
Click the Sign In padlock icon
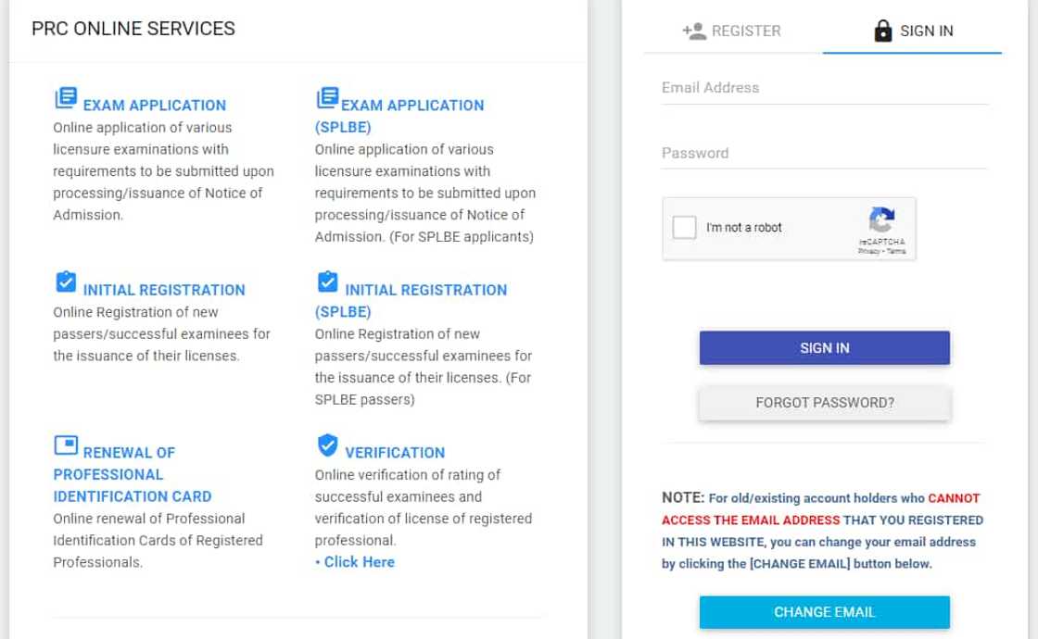[x=883, y=31]
